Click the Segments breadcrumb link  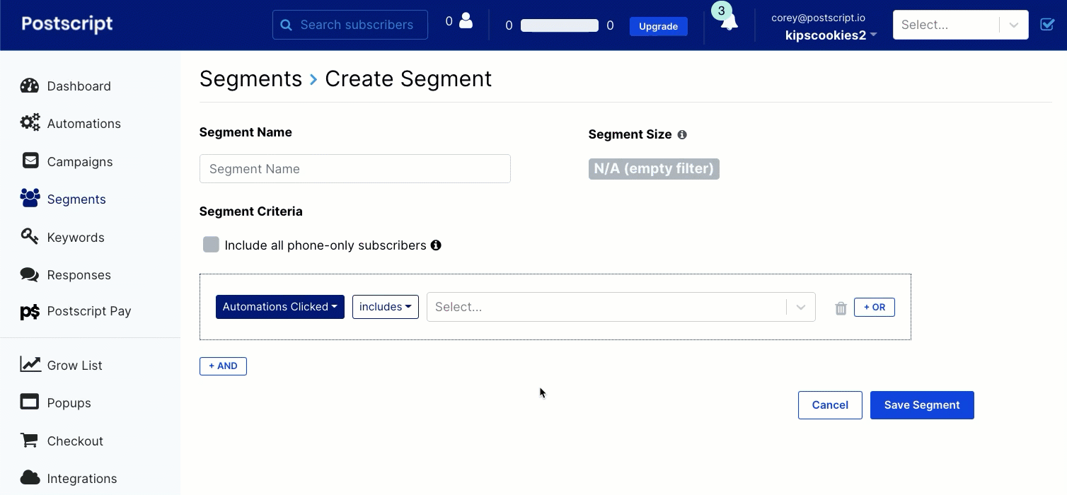tap(250, 78)
